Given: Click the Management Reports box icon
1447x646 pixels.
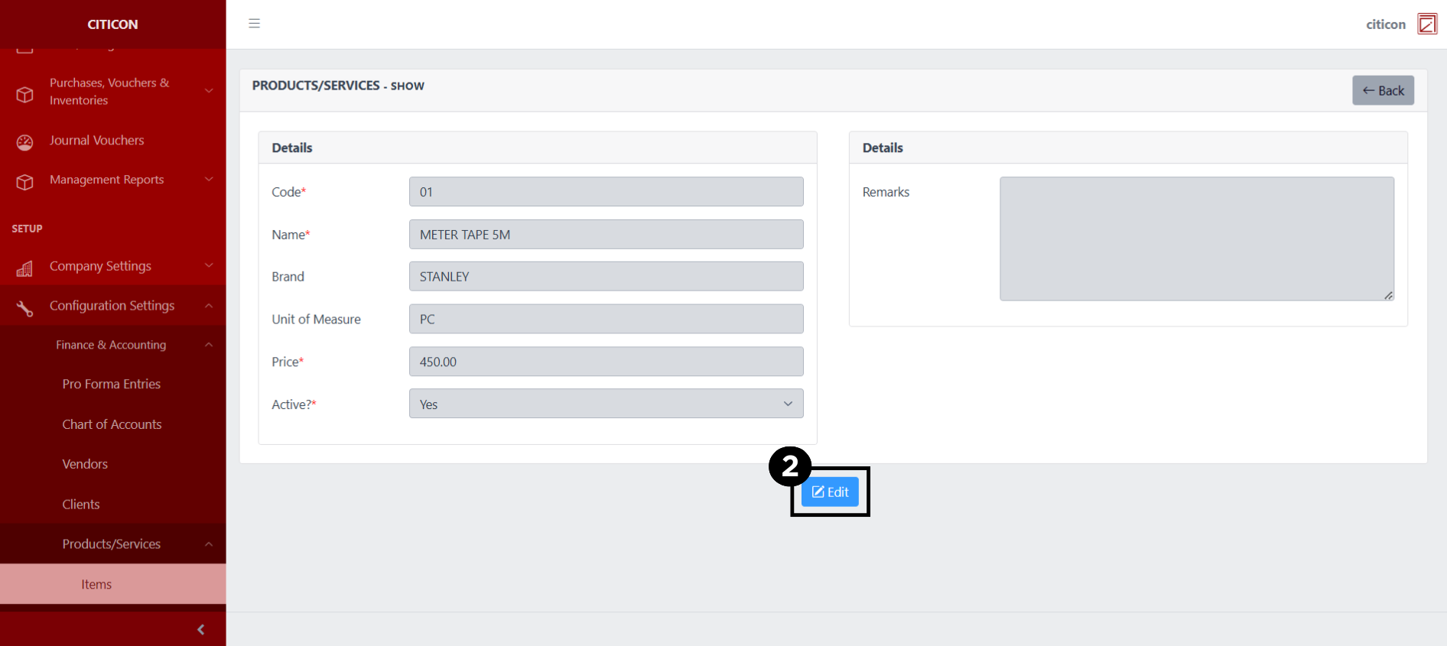Looking at the screenshot, I should 25,182.
